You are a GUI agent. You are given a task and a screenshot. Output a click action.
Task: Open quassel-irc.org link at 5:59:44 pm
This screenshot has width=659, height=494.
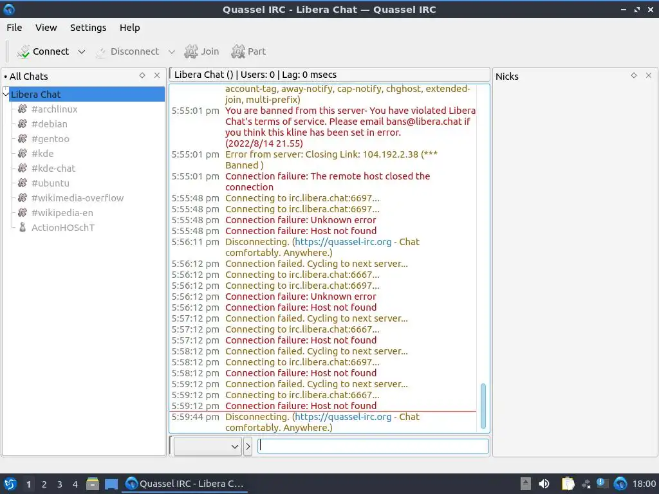pos(343,417)
